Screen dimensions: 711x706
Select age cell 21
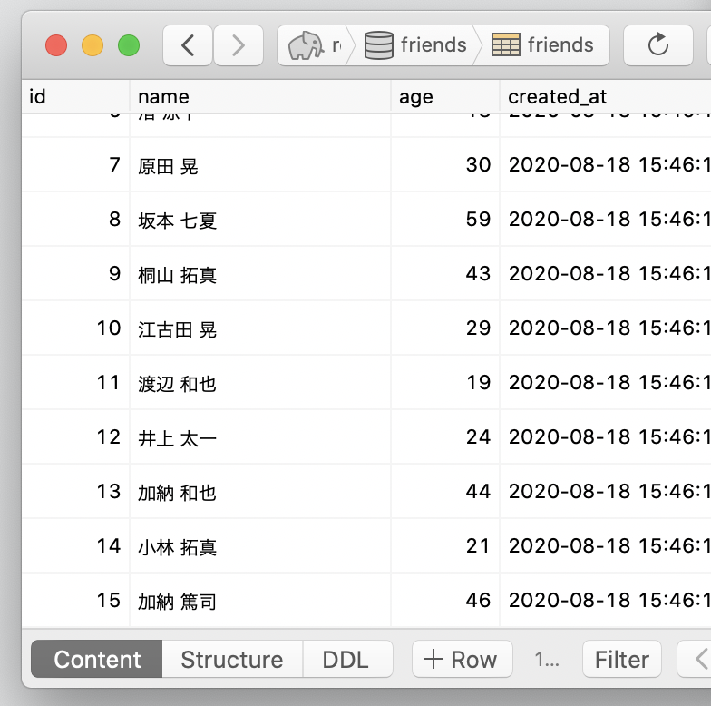(445, 546)
